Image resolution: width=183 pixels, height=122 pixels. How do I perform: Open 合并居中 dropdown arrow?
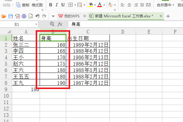173,5
